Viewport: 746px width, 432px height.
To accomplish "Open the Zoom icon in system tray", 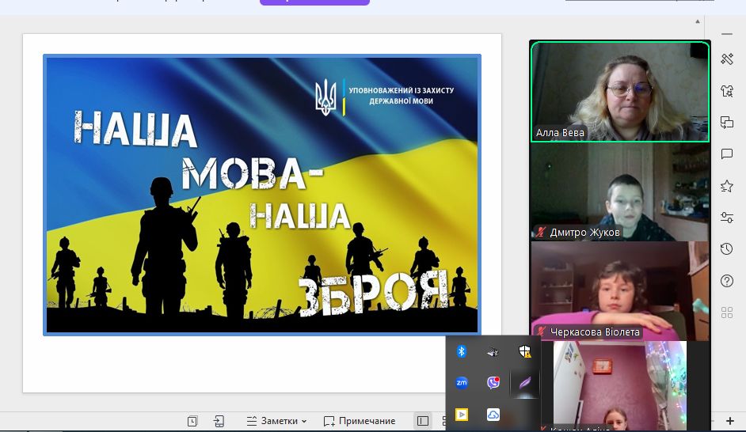I will point(462,383).
